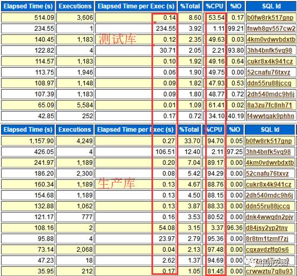Click SQL Id header of 测试库 table
This screenshot has width=297, height=276.
271,6
